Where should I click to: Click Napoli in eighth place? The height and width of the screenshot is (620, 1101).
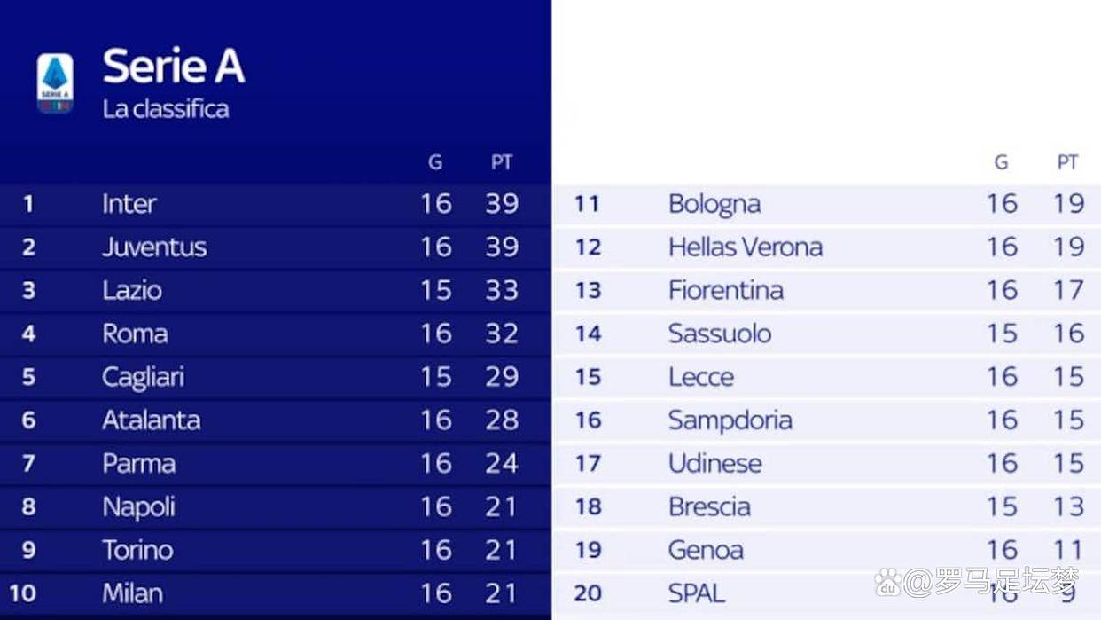coord(138,507)
